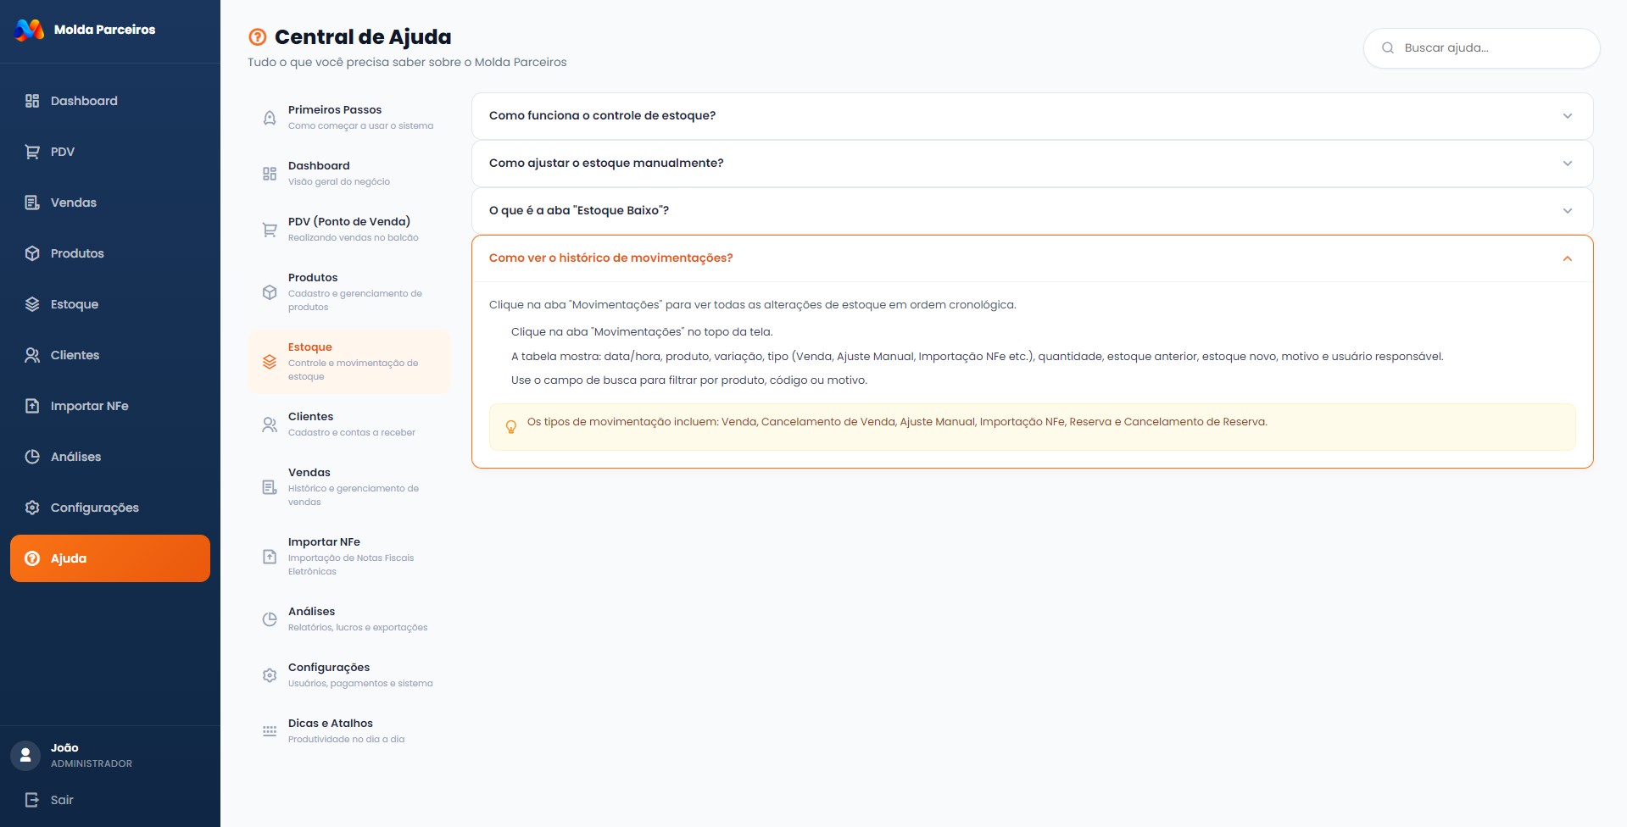Open Dashboard from main sidebar
This screenshot has height=827, width=1627.
(84, 101)
